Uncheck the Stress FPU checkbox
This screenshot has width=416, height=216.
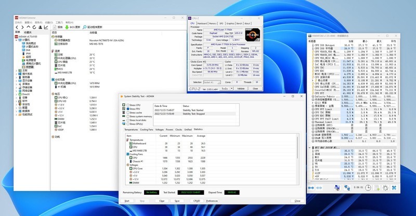128,109
